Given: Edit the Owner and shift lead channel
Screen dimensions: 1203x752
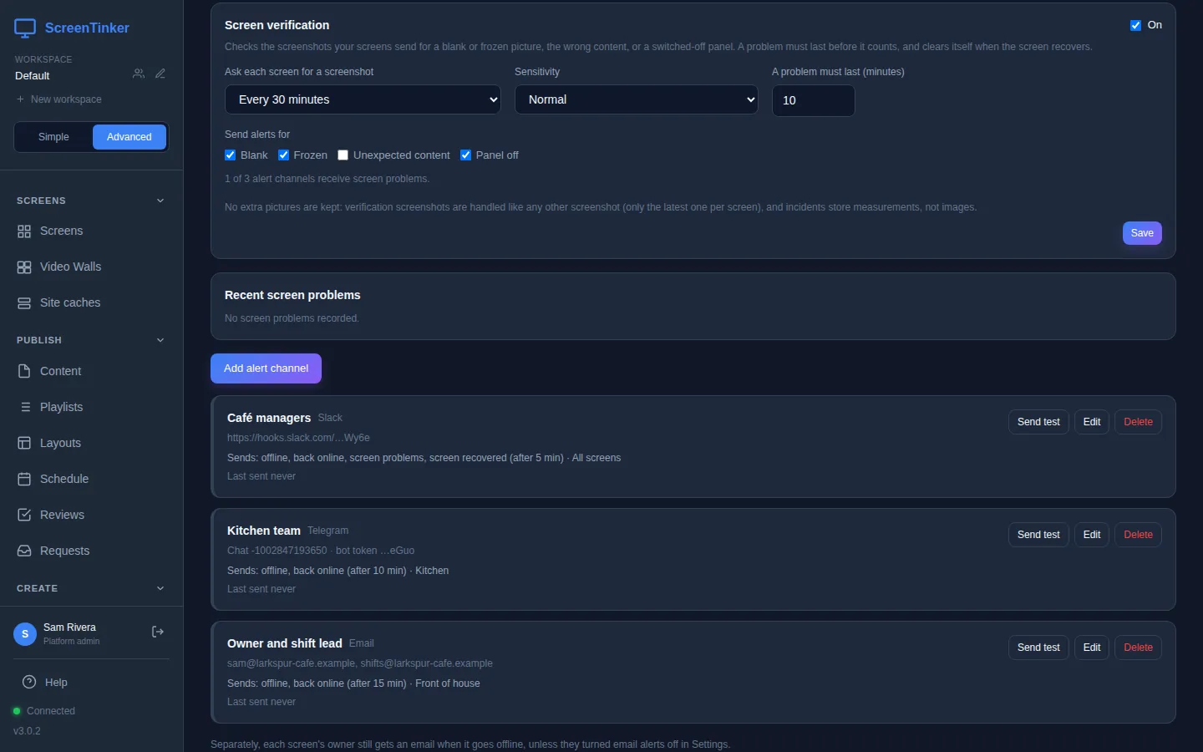Looking at the screenshot, I should pyautogui.click(x=1092, y=648).
